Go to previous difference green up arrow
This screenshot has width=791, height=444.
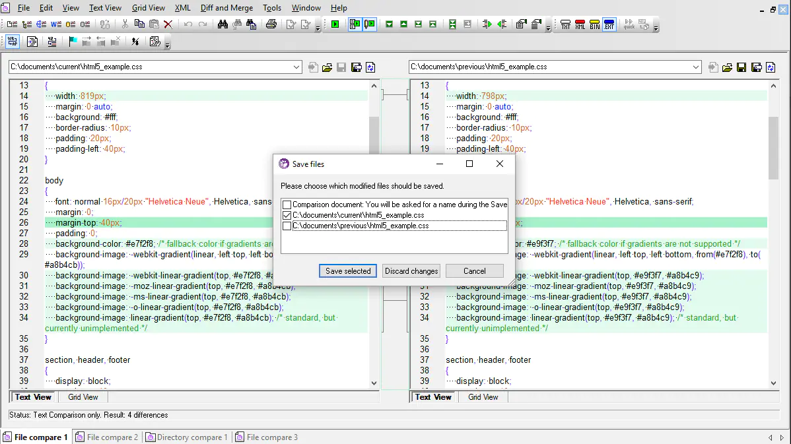tap(403, 24)
